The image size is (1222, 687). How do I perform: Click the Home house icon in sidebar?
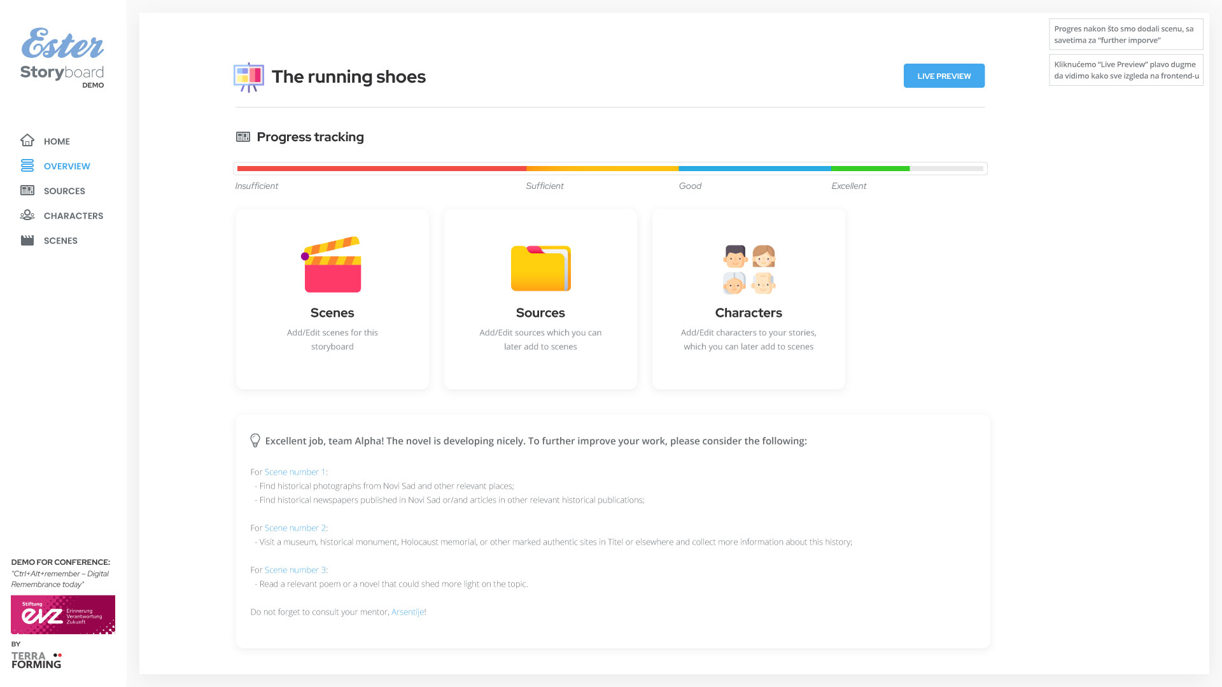[27, 141]
